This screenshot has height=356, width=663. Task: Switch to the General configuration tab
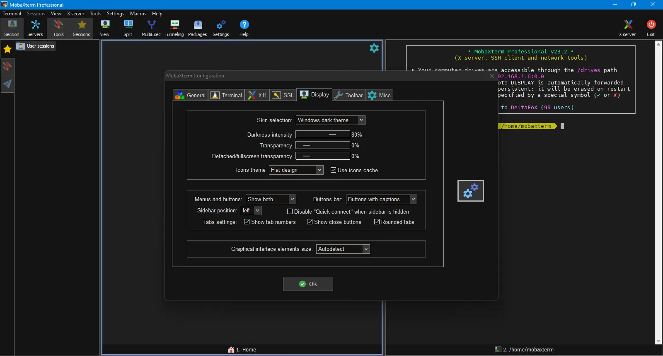[x=191, y=95]
